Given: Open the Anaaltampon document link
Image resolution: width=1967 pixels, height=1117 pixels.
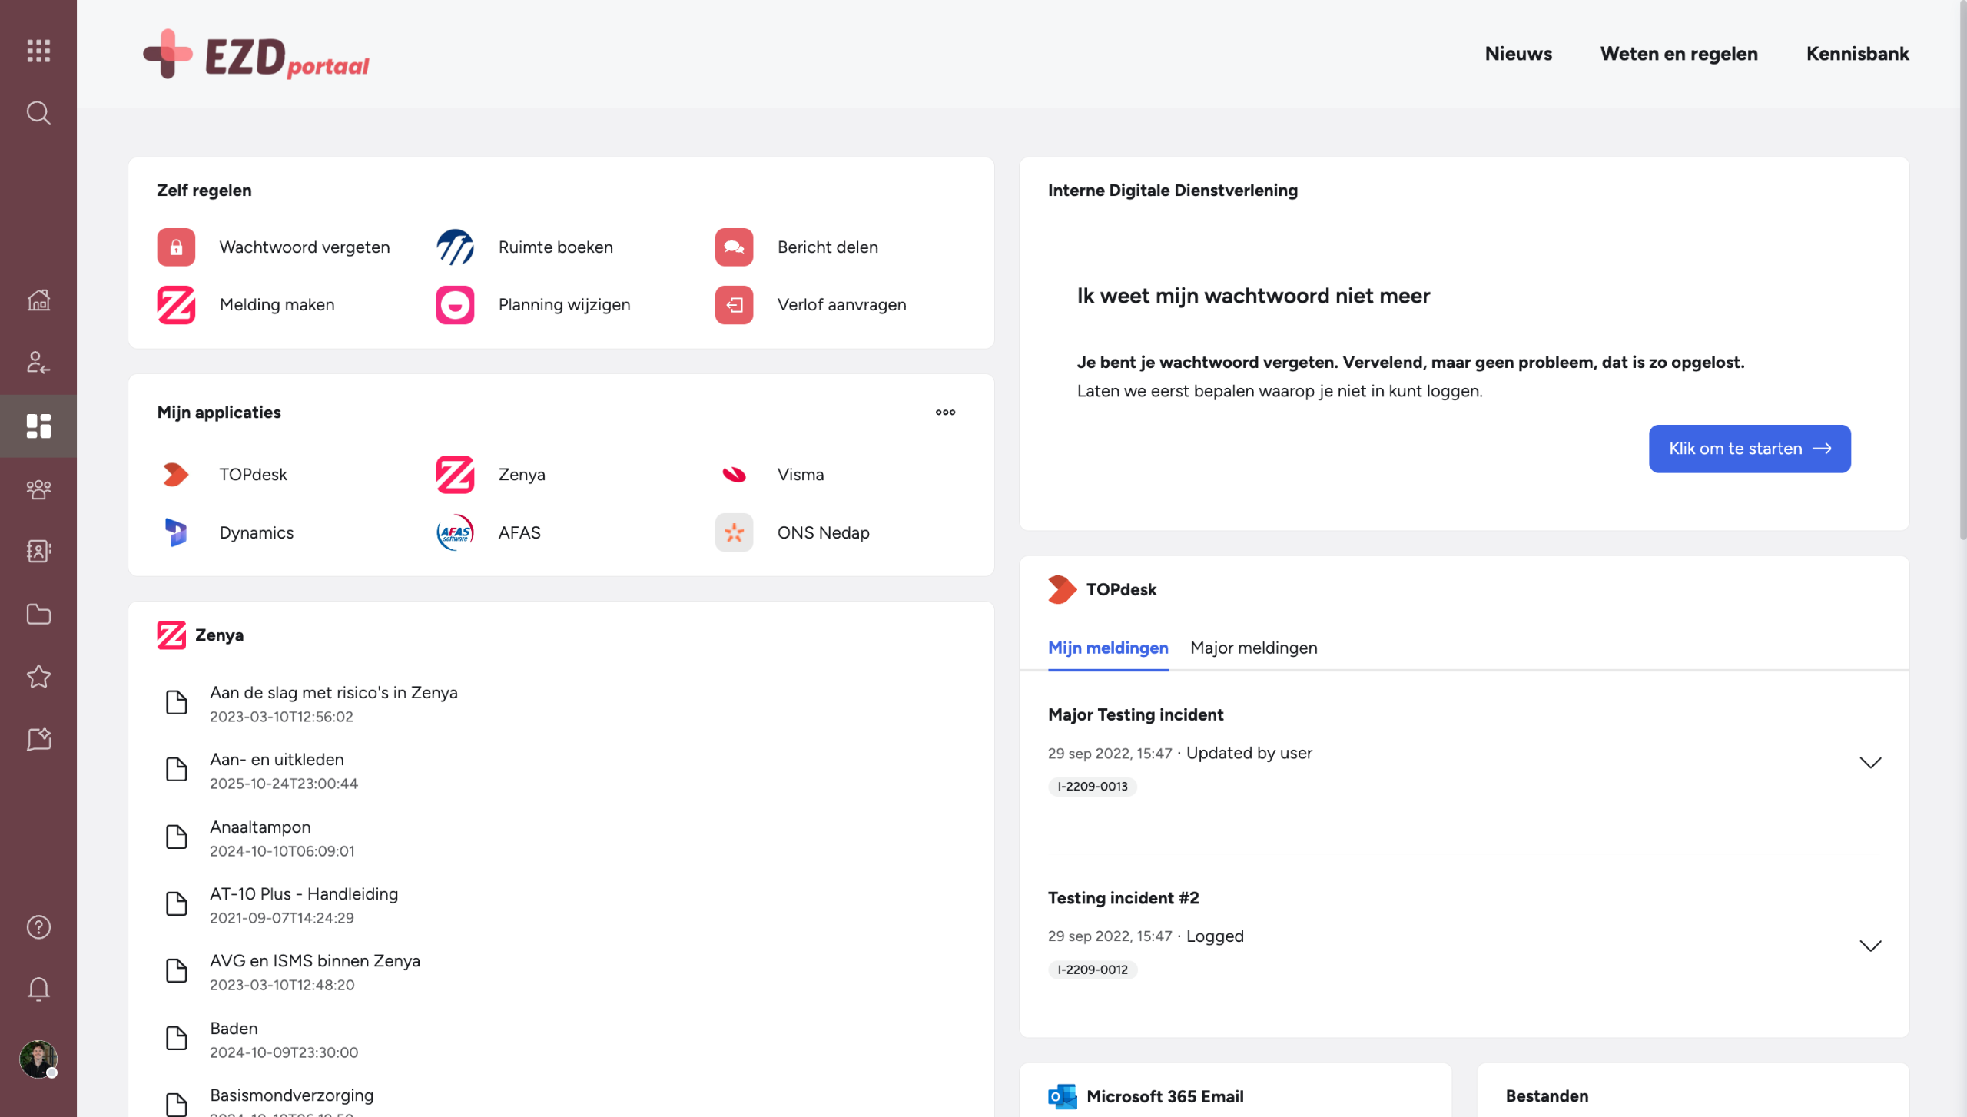Looking at the screenshot, I should (260, 827).
